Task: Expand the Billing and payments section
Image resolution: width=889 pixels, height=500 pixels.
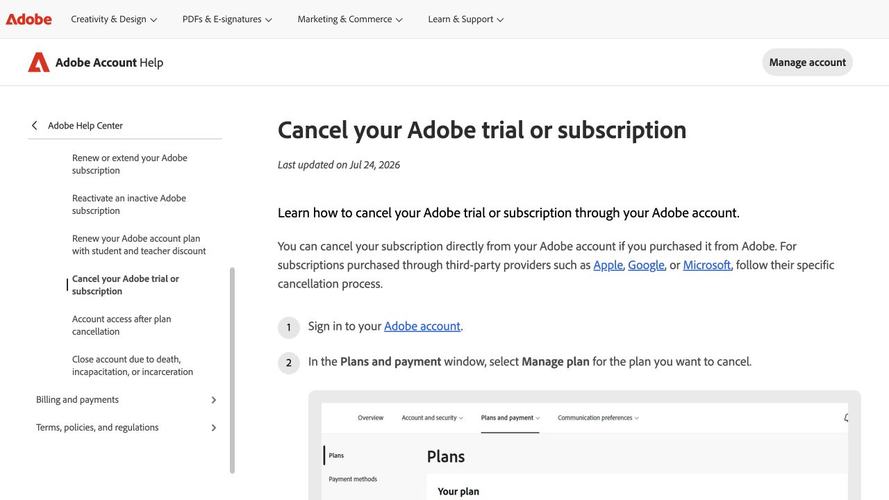Action: pos(126,400)
